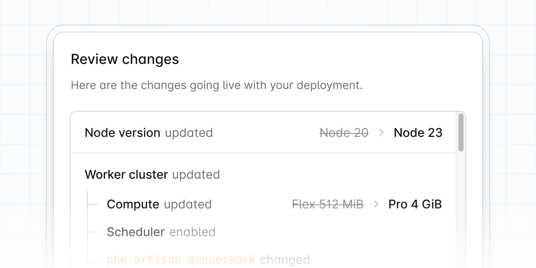Click the 'enabled' status beside Scheduler
Screen dimensions: 536x268
click(192, 232)
